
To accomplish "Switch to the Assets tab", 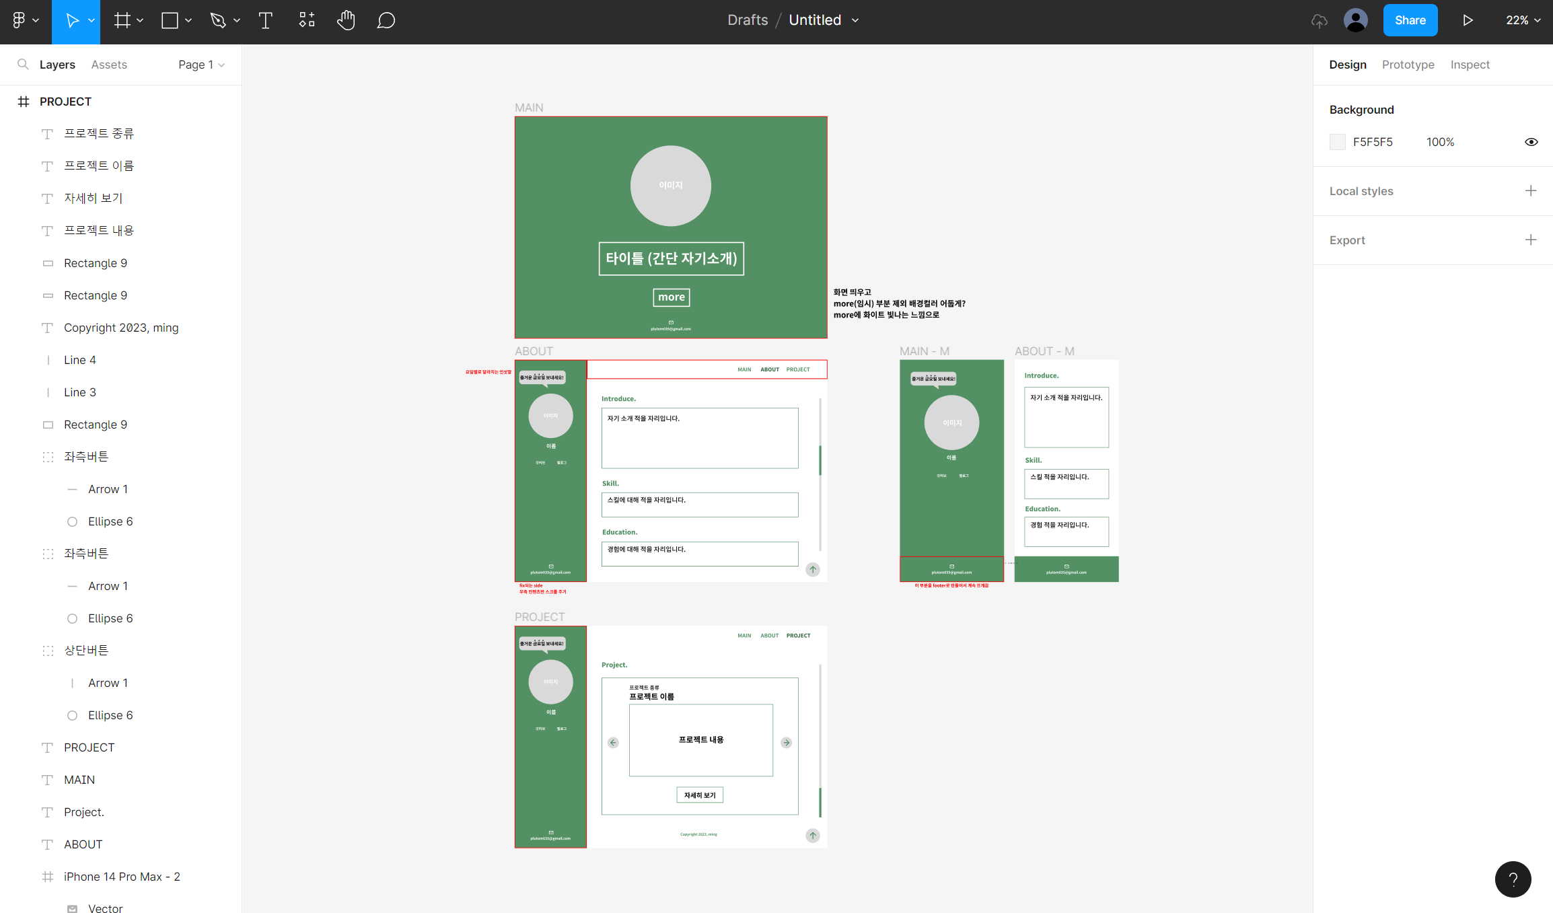I will (x=109, y=65).
